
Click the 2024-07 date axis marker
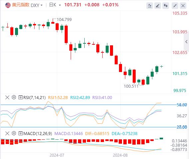[57, 155]
